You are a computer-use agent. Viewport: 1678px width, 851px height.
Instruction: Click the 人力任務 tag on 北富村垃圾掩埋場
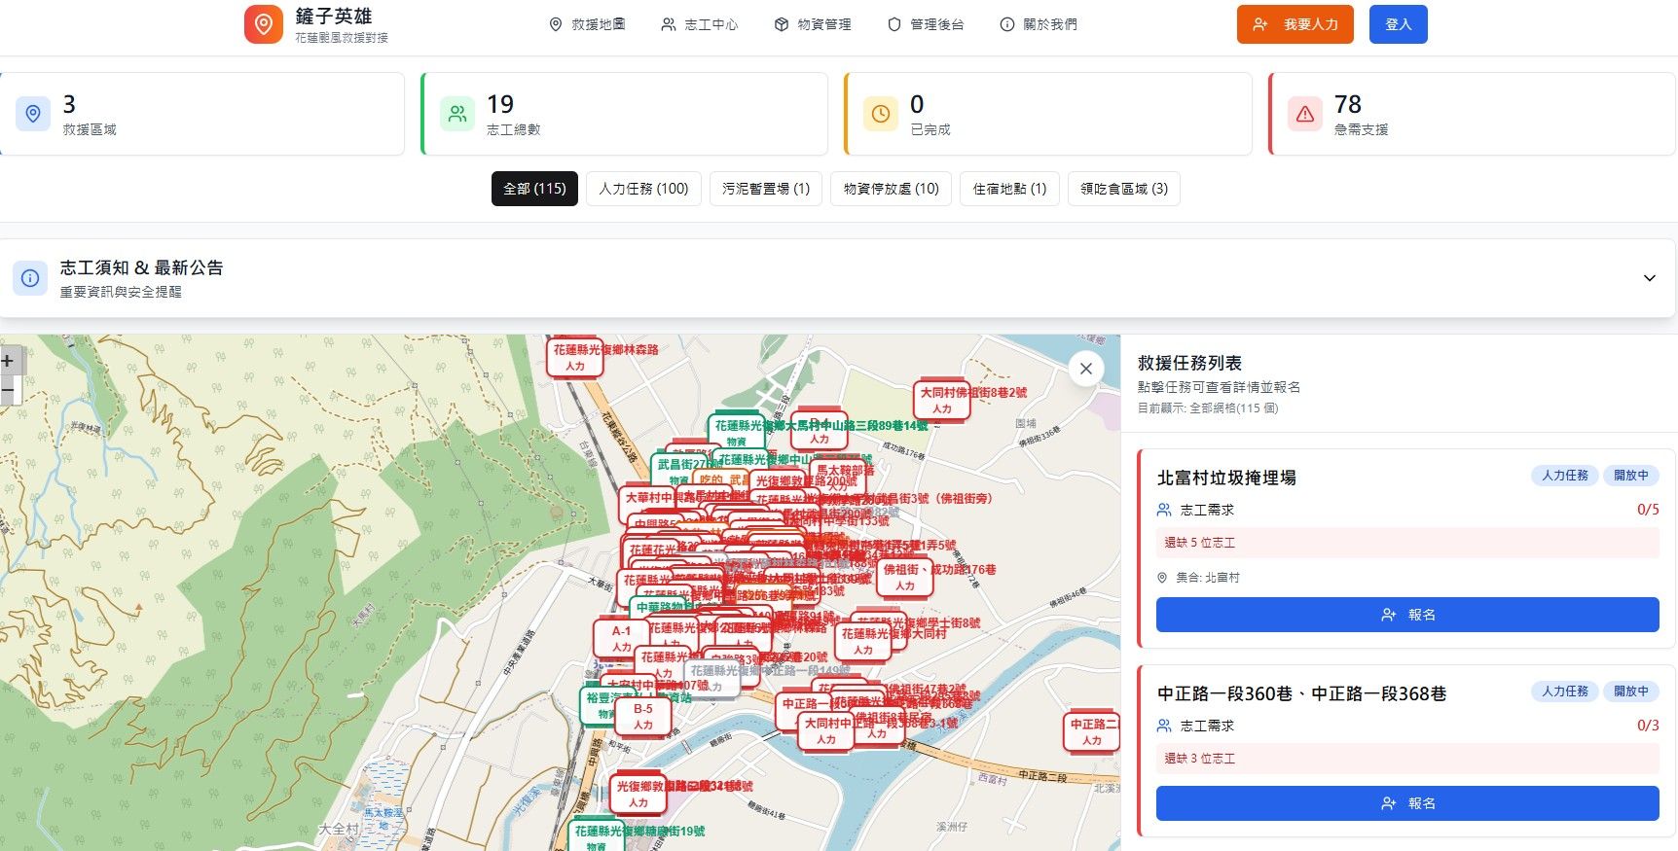1565,476
